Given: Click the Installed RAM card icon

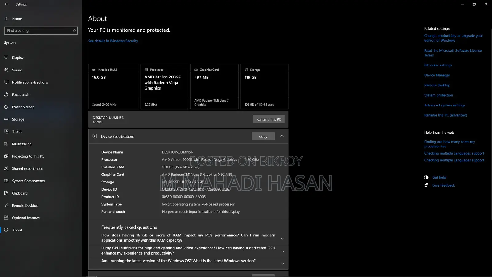Looking at the screenshot, I should [94, 70].
